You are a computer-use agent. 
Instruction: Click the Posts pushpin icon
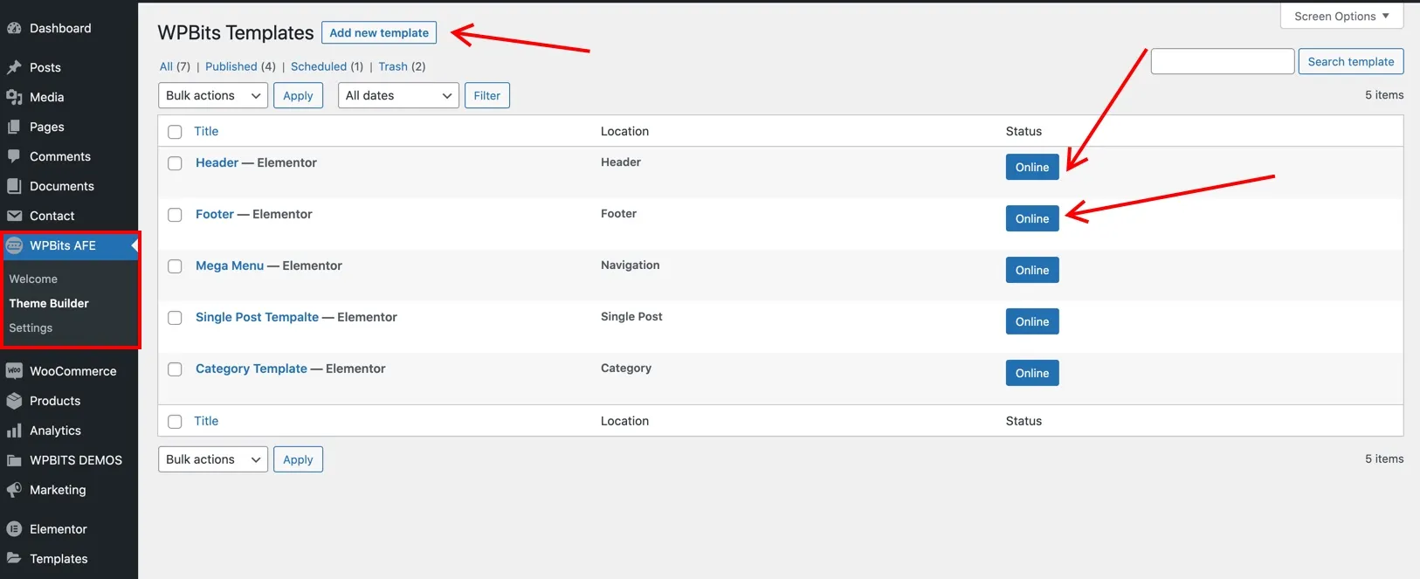pyautogui.click(x=14, y=67)
